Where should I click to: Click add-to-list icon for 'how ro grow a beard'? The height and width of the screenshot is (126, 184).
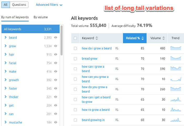117,110
